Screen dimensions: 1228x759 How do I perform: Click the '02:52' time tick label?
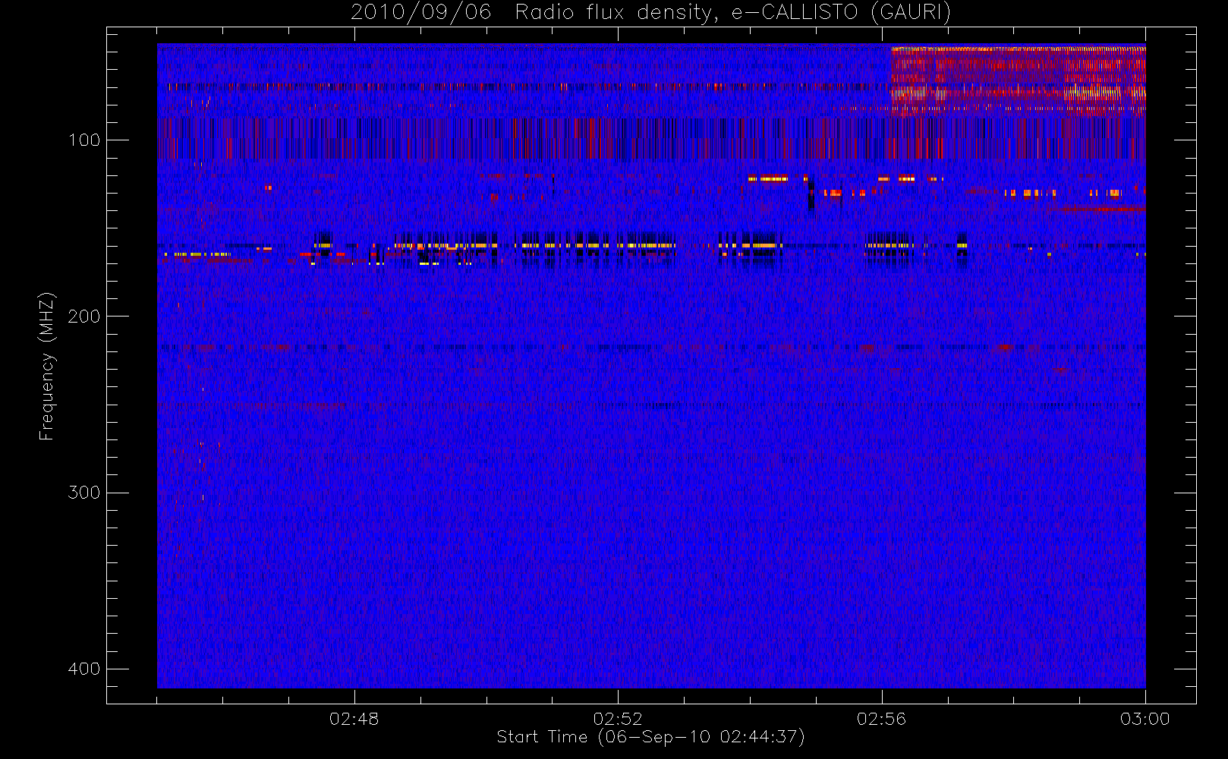618,719
